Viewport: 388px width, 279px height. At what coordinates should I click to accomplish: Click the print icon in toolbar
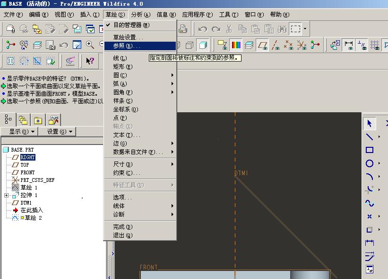[x=183, y=29]
